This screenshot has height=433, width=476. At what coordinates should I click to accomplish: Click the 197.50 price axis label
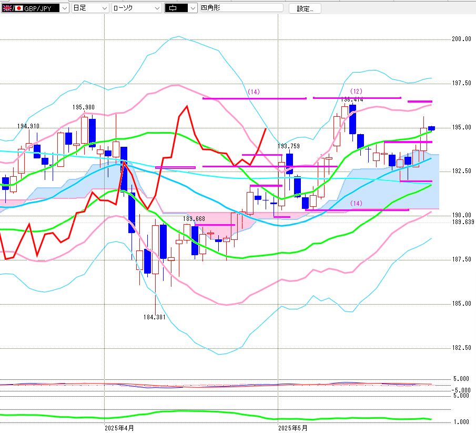pos(461,83)
